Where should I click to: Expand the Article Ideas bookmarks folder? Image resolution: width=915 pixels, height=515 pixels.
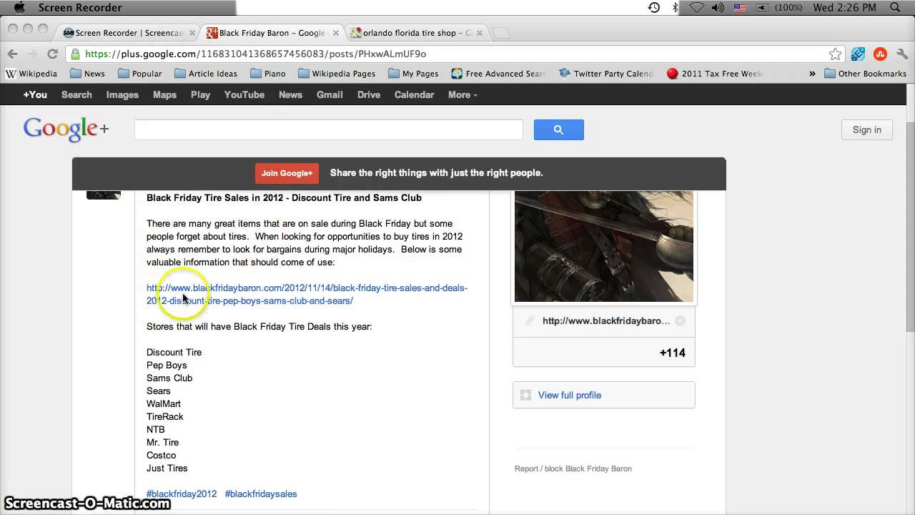[x=206, y=74]
